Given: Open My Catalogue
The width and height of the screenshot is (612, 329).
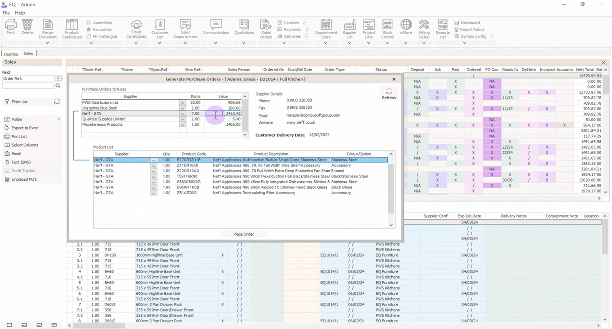Looking at the screenshot, I should [x=102, y=36].
